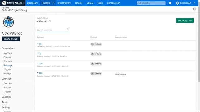This screenshot has height=112, width=200.
Task: Open project Tasks in the sidebar
Action: (5, 102)
